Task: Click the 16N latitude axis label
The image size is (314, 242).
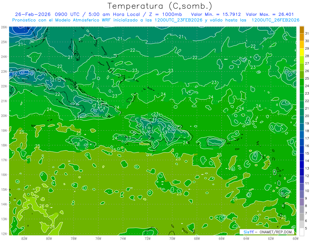Action: [x=4, y=175]
